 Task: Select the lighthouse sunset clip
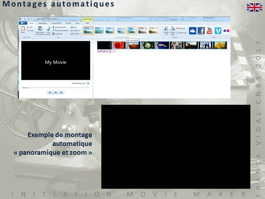(191, 45)
